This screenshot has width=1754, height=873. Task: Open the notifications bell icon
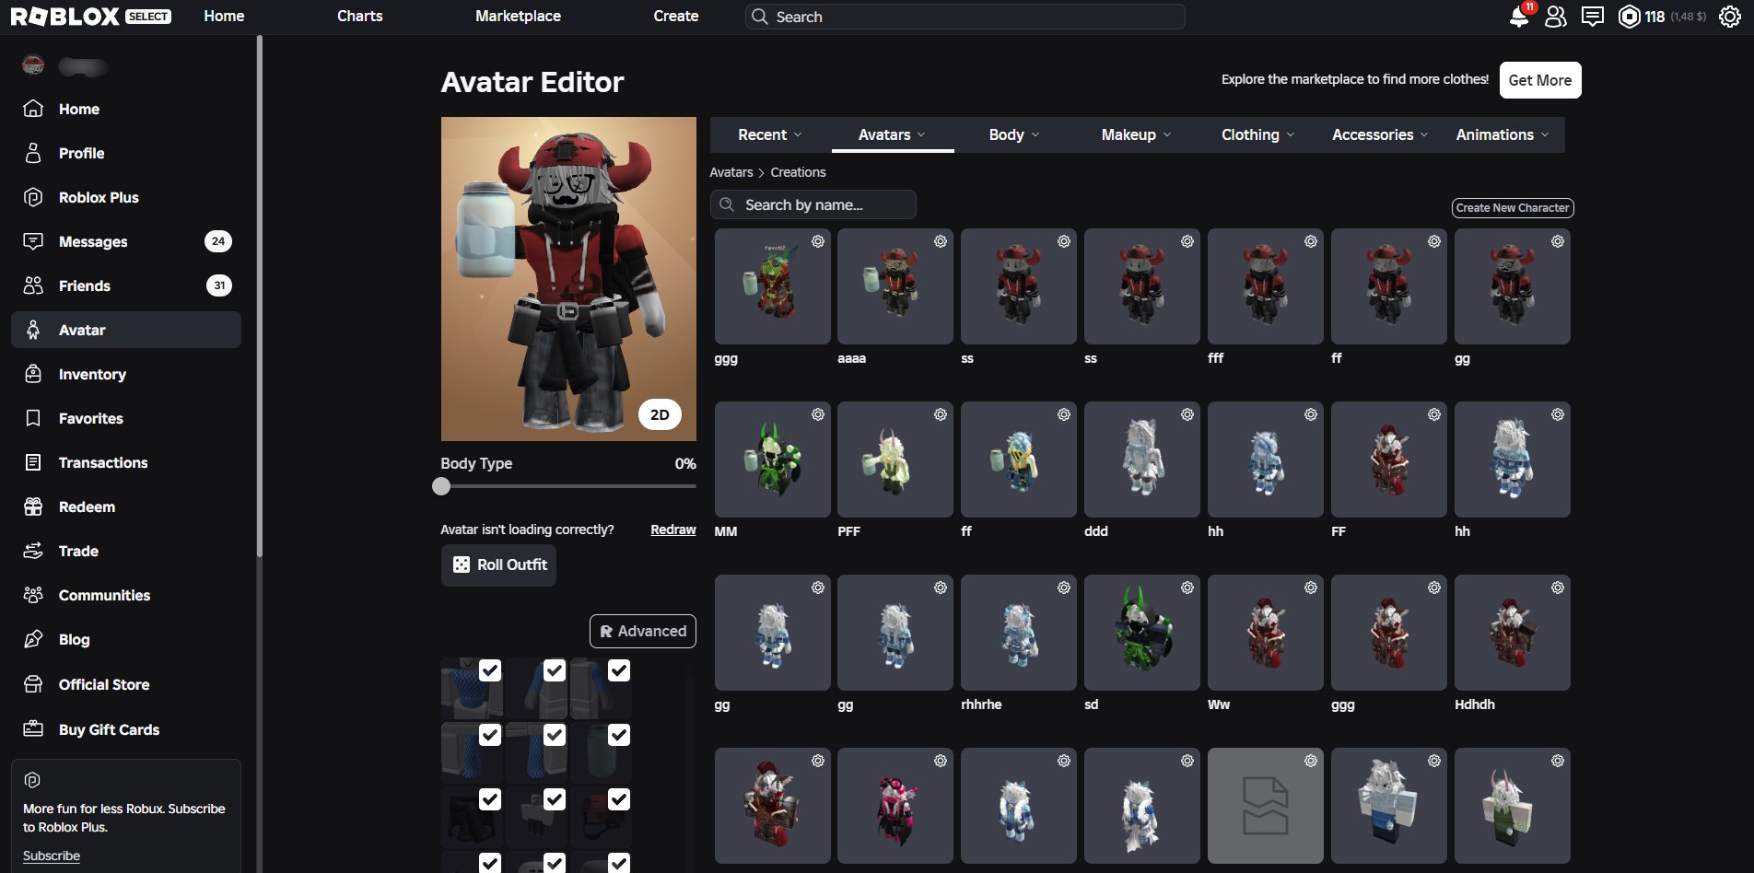pos(1520,17)
